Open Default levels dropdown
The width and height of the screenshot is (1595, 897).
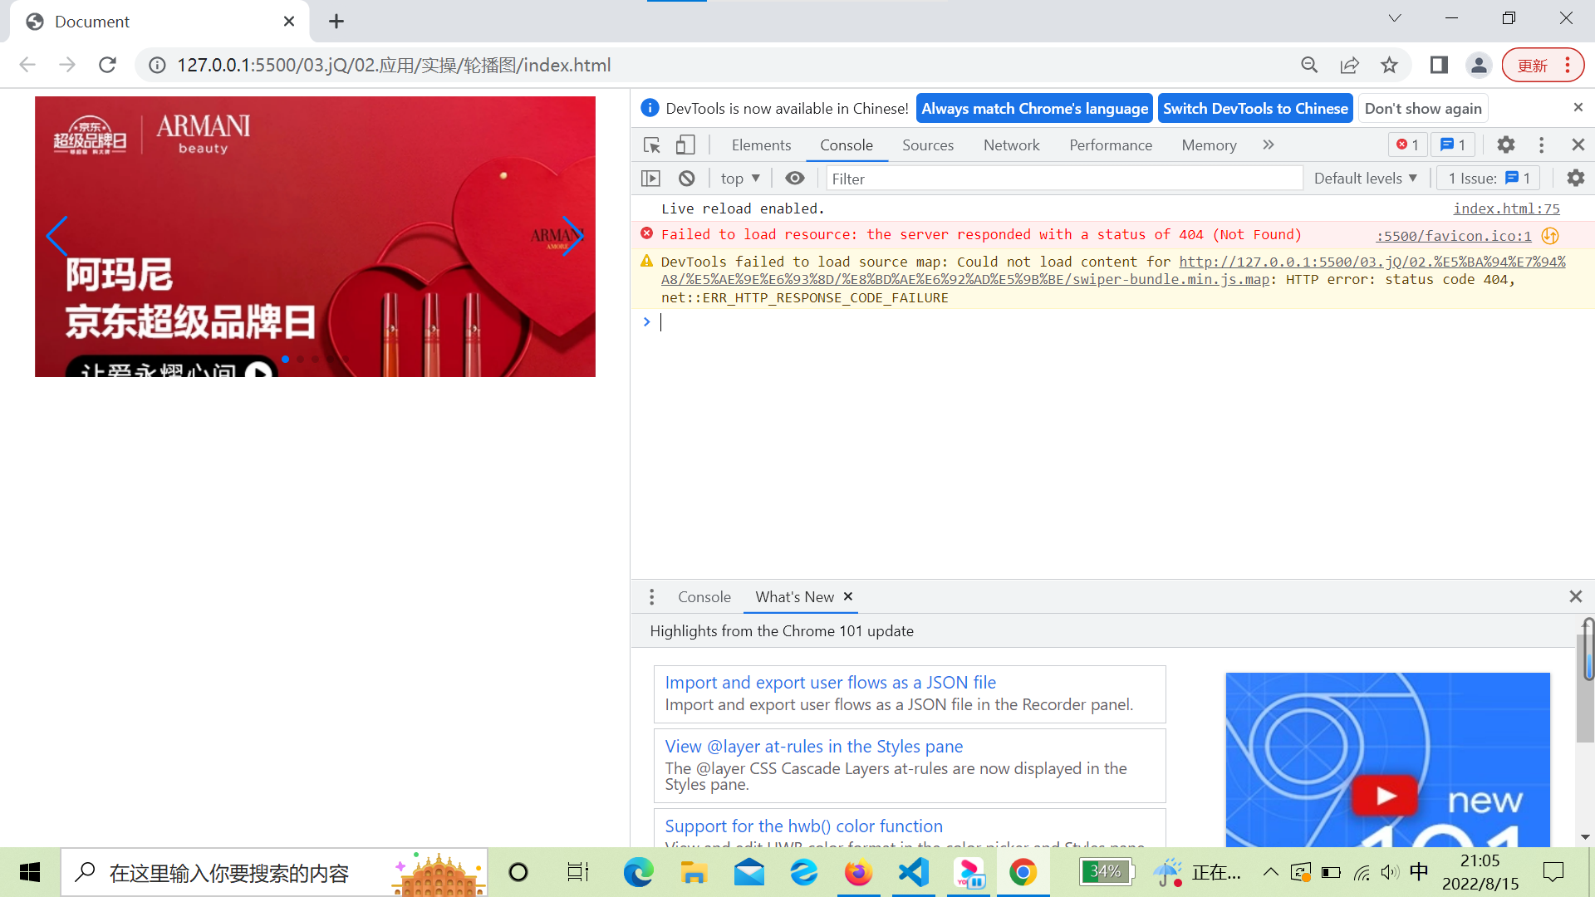coord(1365,179)
